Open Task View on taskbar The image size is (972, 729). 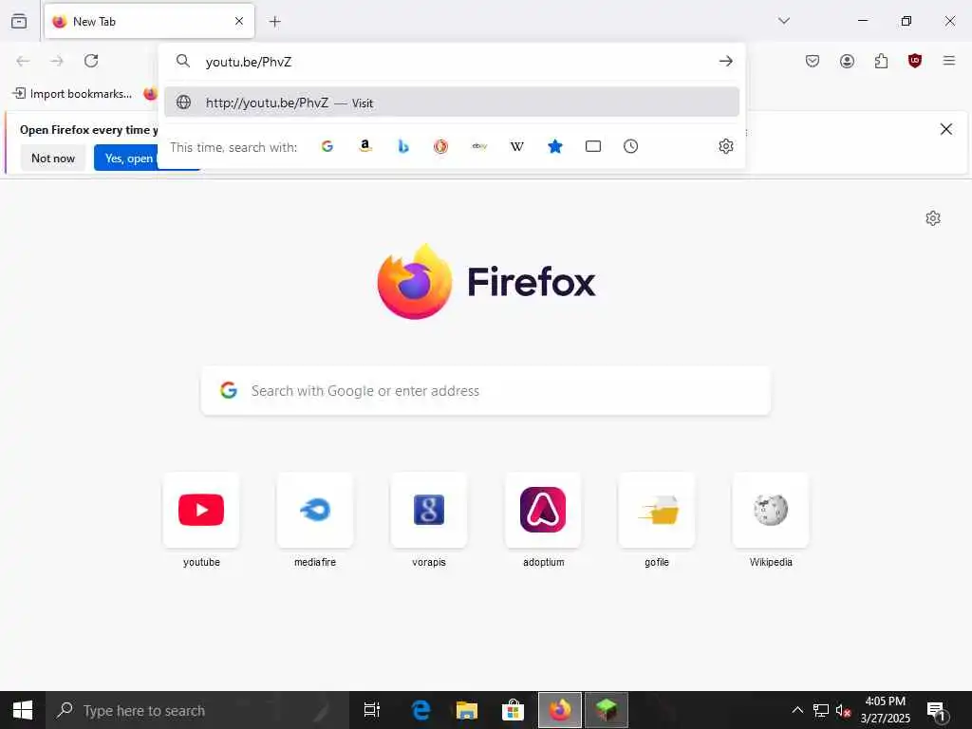(x=372, y=710)
